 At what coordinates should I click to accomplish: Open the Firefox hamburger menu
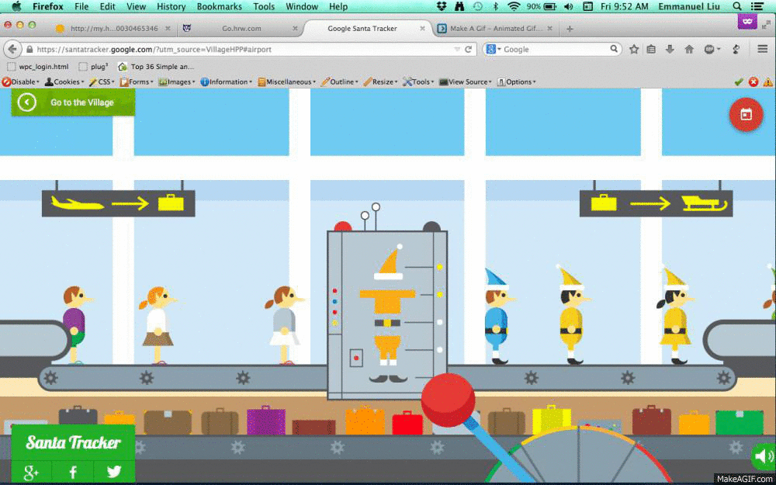761,49
